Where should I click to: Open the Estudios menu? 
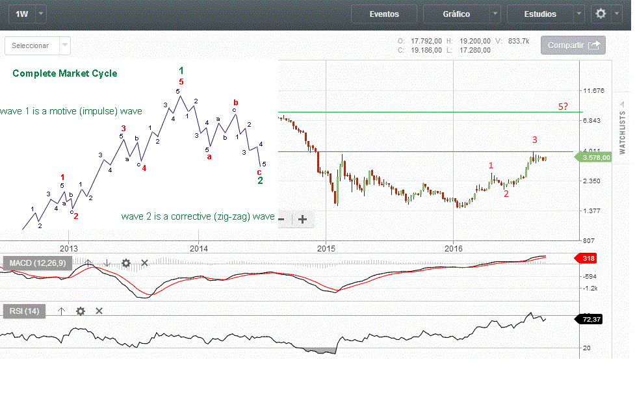pos(539,14)
